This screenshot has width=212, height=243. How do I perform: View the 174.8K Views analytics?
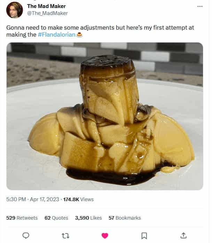point(78,199)
